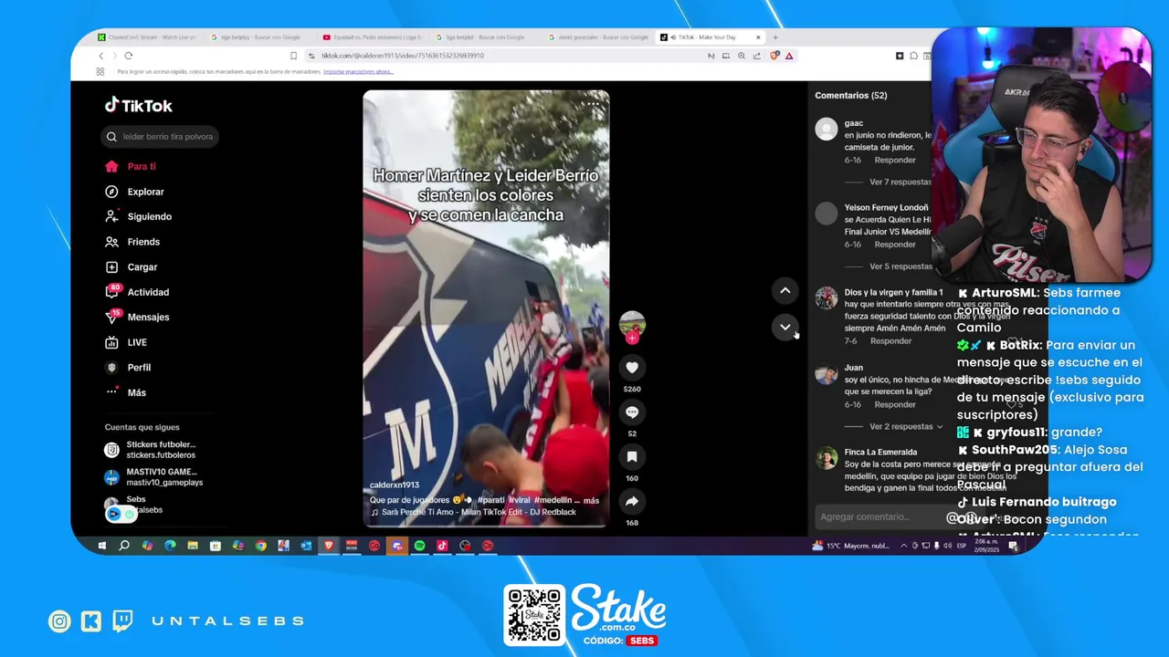The image size is (1169, 657).
Task: Save video with the bookmark icon
Action: click(x=631, y=456)
